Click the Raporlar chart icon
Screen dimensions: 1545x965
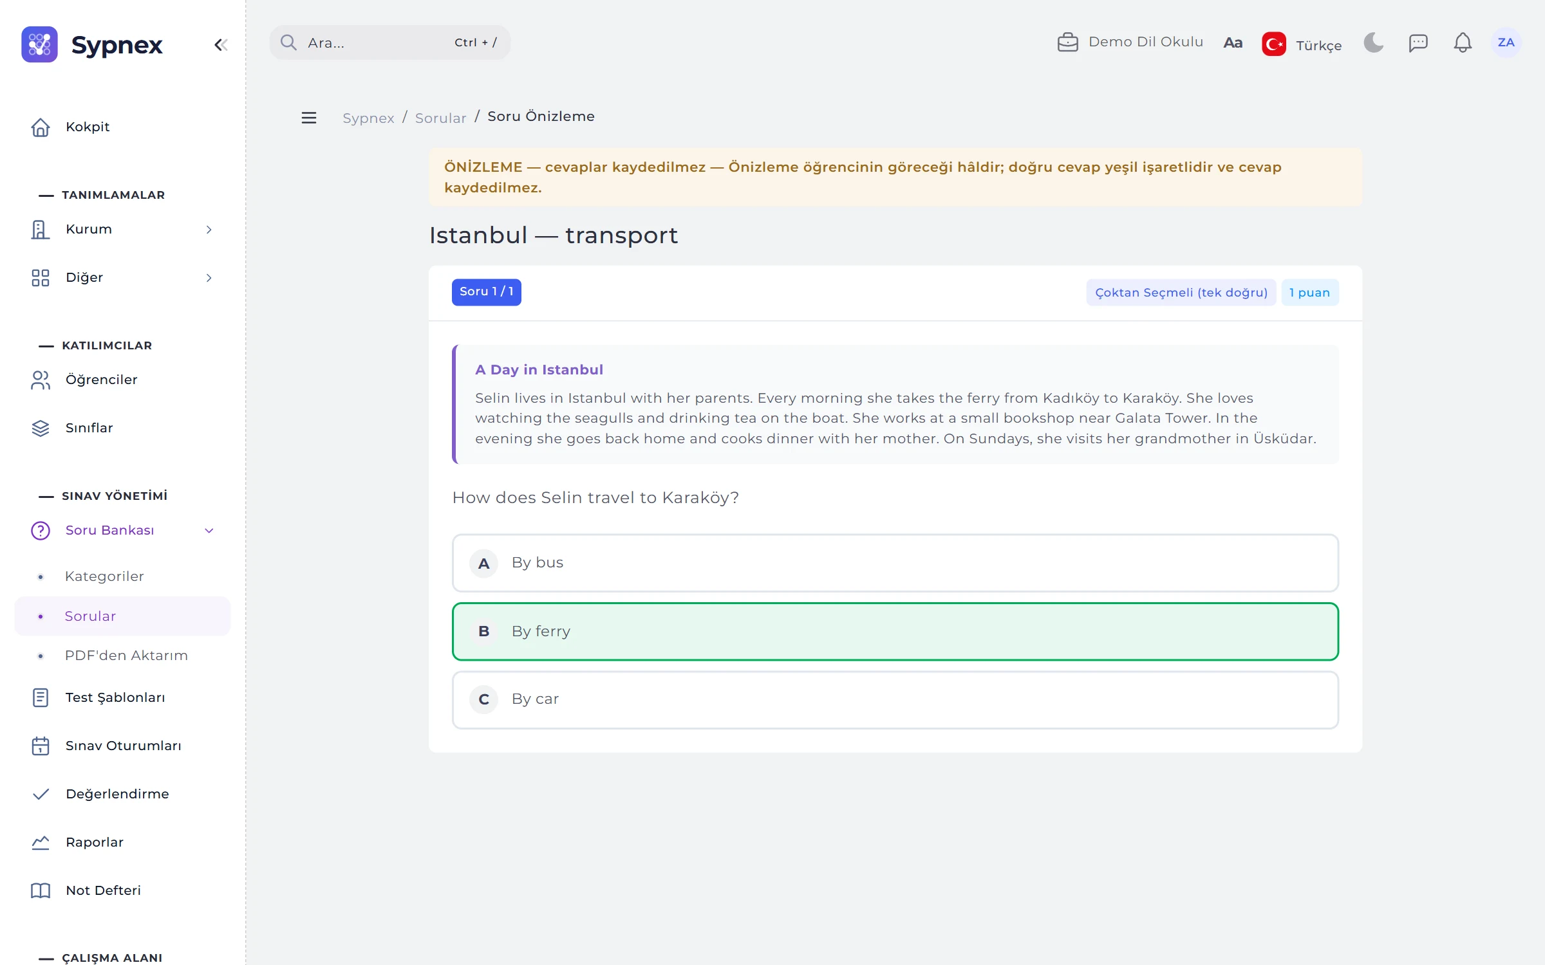[x=41, y=842]
